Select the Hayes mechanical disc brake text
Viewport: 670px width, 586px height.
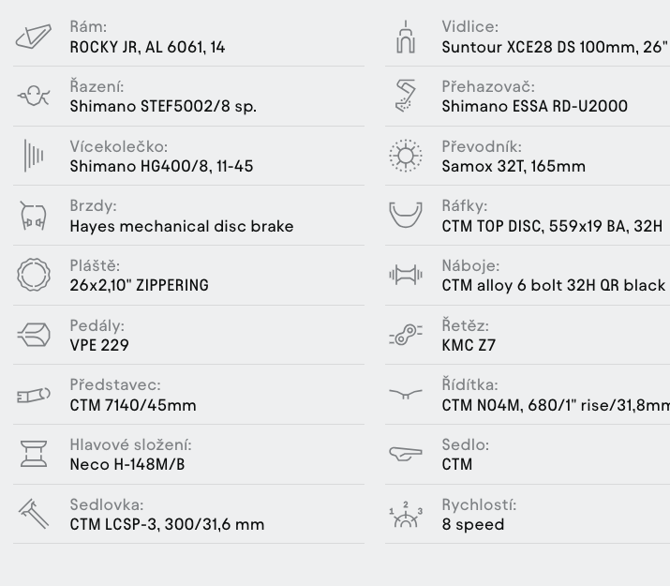tap(182, 226)
